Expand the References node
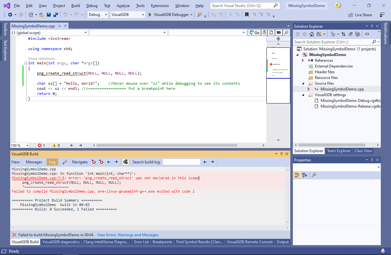This screenshot has height=255, width=391. [303, 60]
